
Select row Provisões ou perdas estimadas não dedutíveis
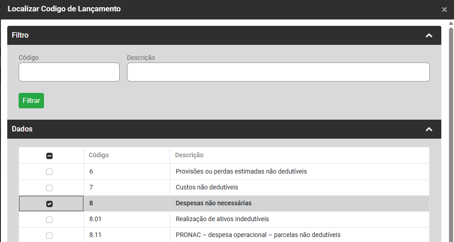click(241, 171)
